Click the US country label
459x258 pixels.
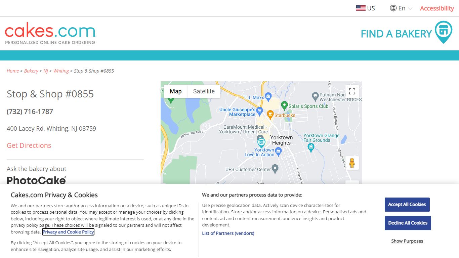(x=371, y=8)
